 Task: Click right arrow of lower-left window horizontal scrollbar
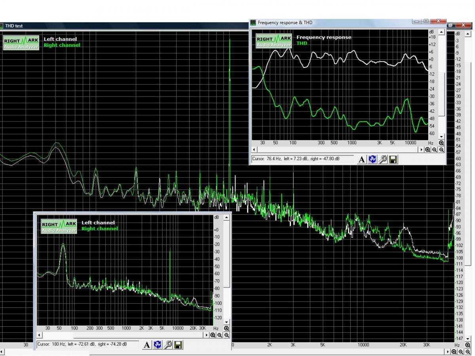pyautogui.click(x=206, y=335)
